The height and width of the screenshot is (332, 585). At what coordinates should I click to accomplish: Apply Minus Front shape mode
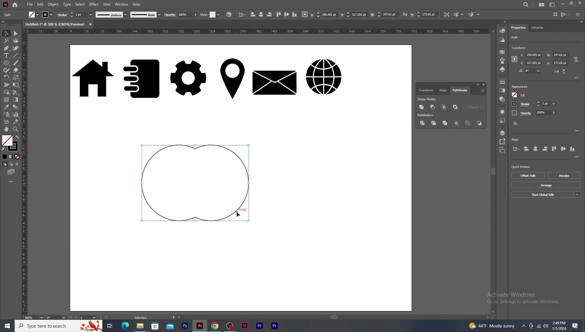(x=433, y=107)
